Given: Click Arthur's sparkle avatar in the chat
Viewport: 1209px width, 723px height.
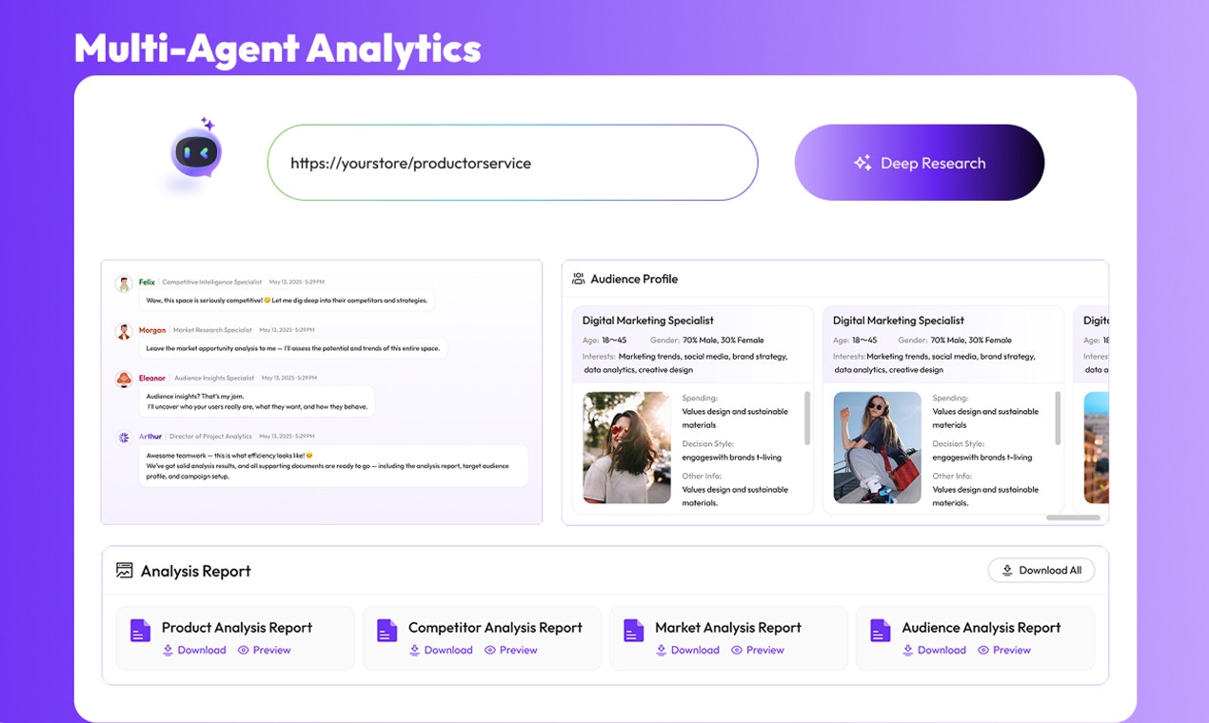Looking at the screenshot, I should pos(125,439).
